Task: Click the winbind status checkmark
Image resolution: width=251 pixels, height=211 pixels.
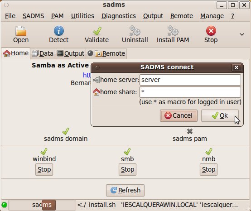Action: coord(44,152)
